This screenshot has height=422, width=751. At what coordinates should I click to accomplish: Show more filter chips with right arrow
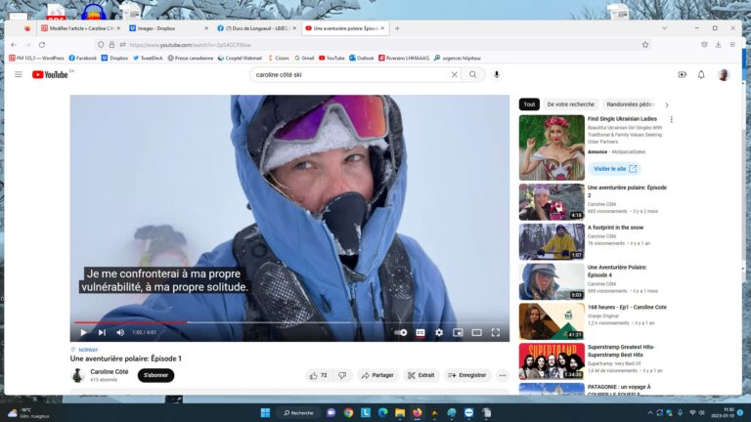pos(667,105)
